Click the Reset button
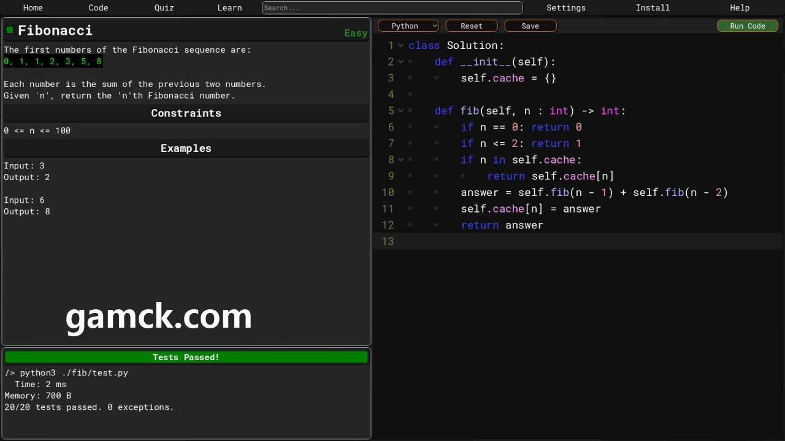The height and width of the screenshot is (441, 785). (x=472, y=26)
